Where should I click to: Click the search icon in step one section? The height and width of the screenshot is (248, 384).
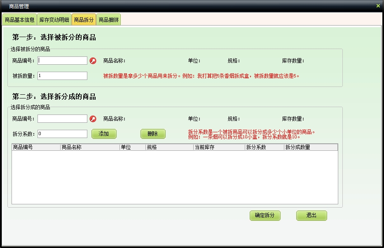click(93, 61)
